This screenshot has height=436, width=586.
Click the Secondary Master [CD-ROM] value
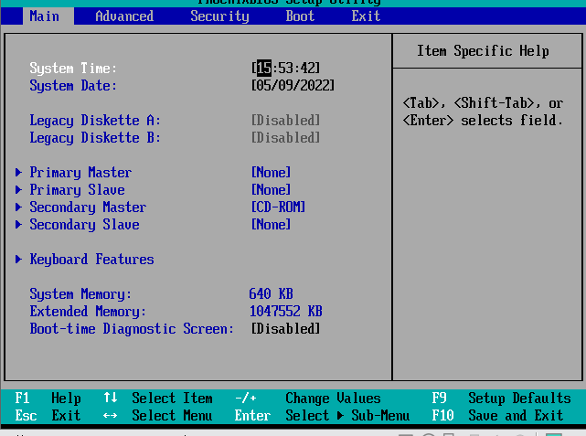279,207
